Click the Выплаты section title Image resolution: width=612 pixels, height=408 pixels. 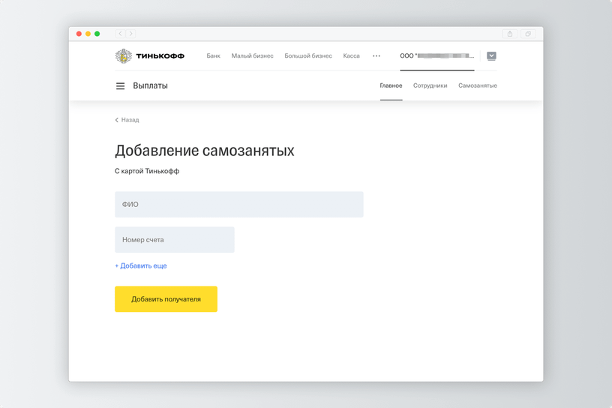(150, 85)
